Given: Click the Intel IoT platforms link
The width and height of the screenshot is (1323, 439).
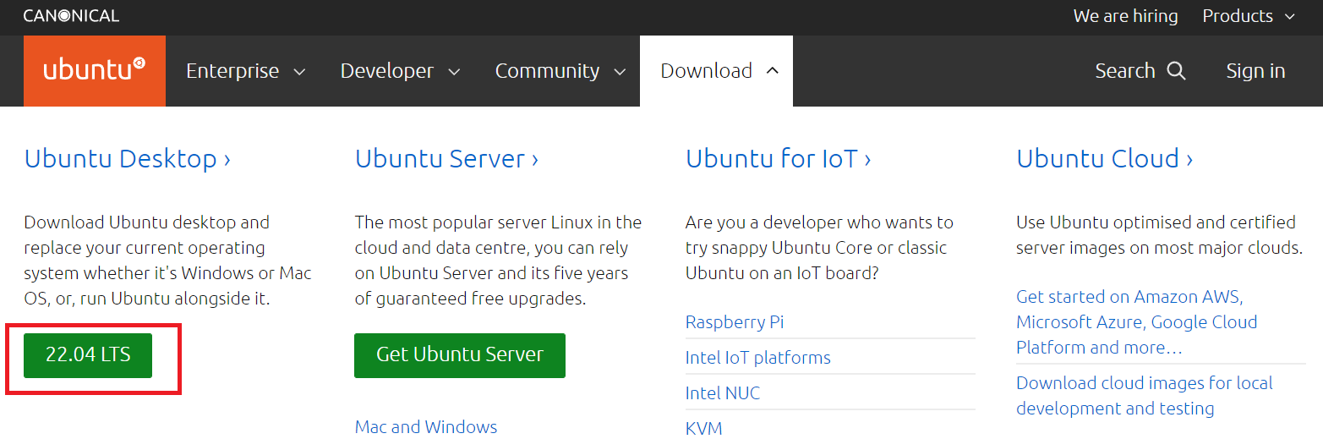Looking at the screenshot, I should 758,358.
